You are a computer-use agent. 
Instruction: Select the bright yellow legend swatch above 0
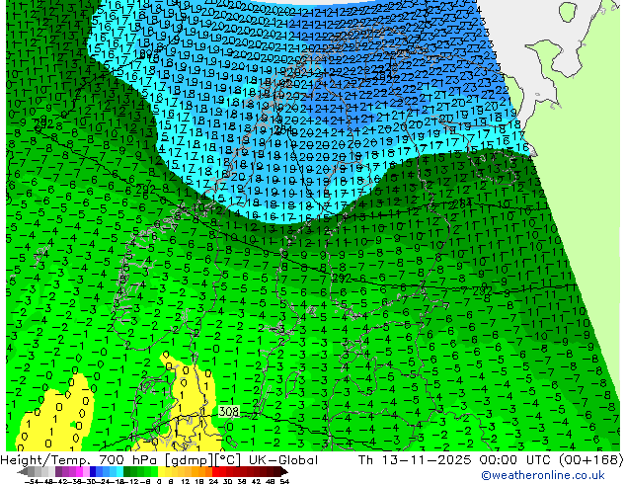tap(161, 471)
